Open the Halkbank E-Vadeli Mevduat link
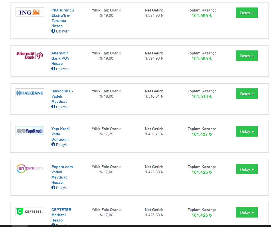Image resolution: width=271 pixels, height=227 pixels. click(x=62, y=96)
